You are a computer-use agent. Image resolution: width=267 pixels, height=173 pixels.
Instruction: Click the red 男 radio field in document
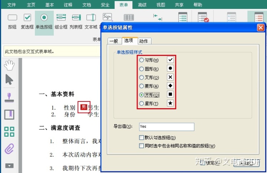tap(84, 107)
